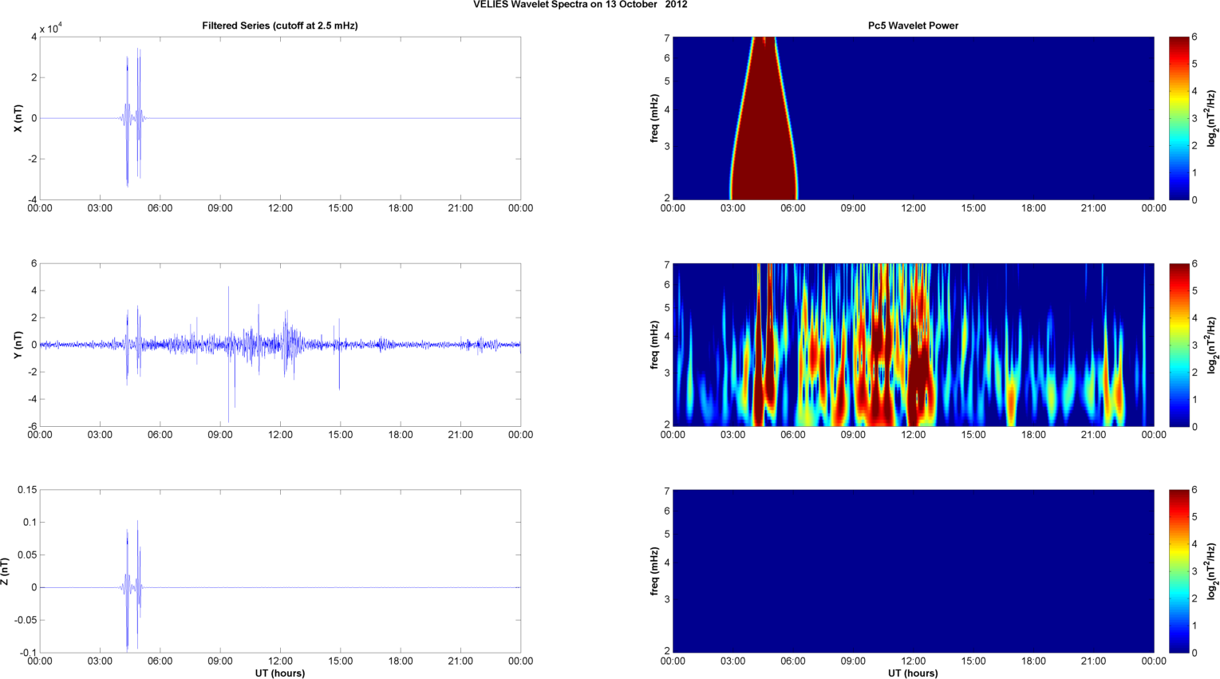Image resolution: width=1220 pixels, height=679 pixels.
Task: Click the Y filtered series waveform plot
Action: tap(280, 345)
